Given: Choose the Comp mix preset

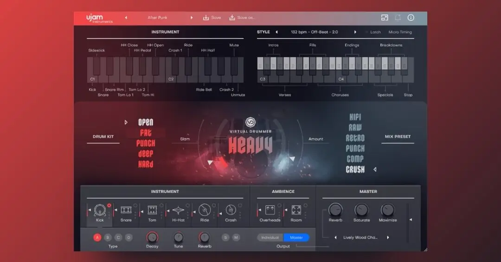Looking at the screenshot, I should click(x=355, y=159).
